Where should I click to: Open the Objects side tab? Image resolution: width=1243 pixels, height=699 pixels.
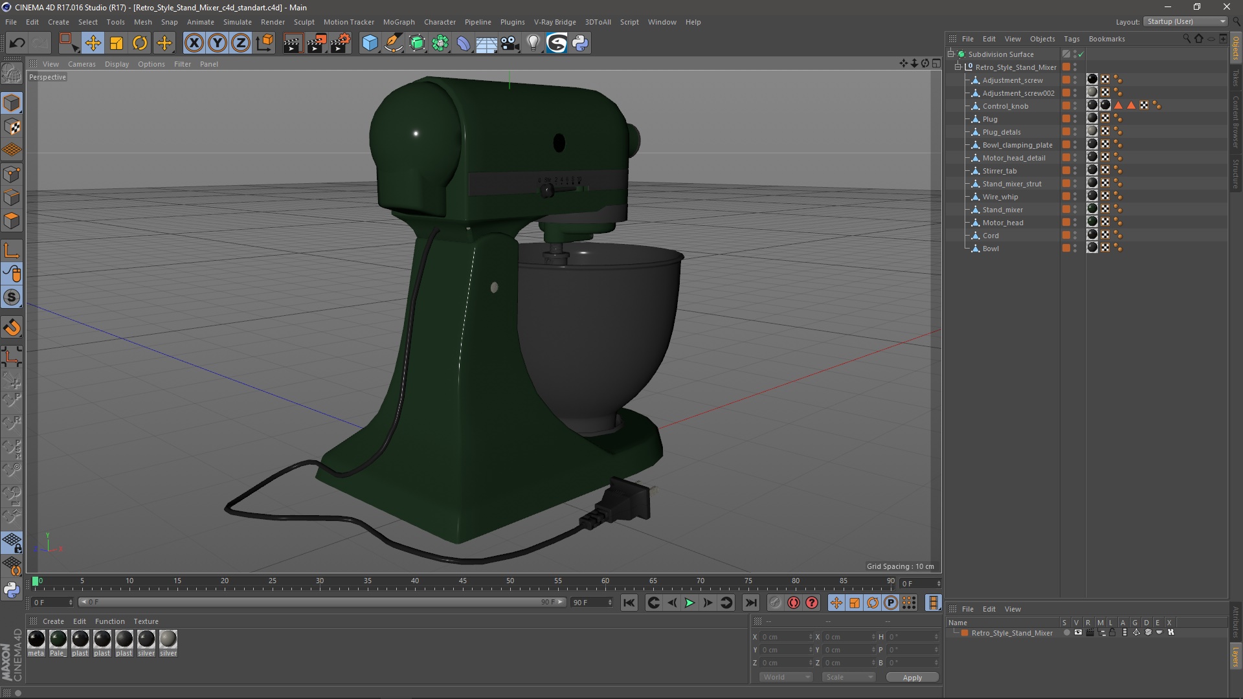pos(1236,49)
